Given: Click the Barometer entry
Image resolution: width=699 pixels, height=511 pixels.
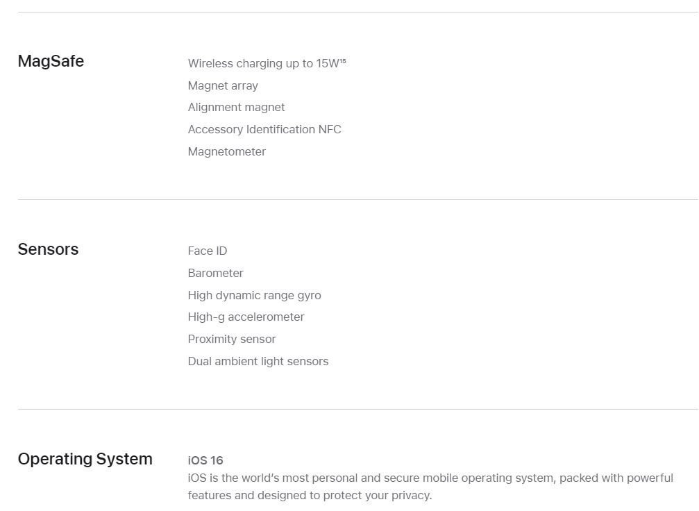Looking at the screenshot, I should click(x=216, y=273).
